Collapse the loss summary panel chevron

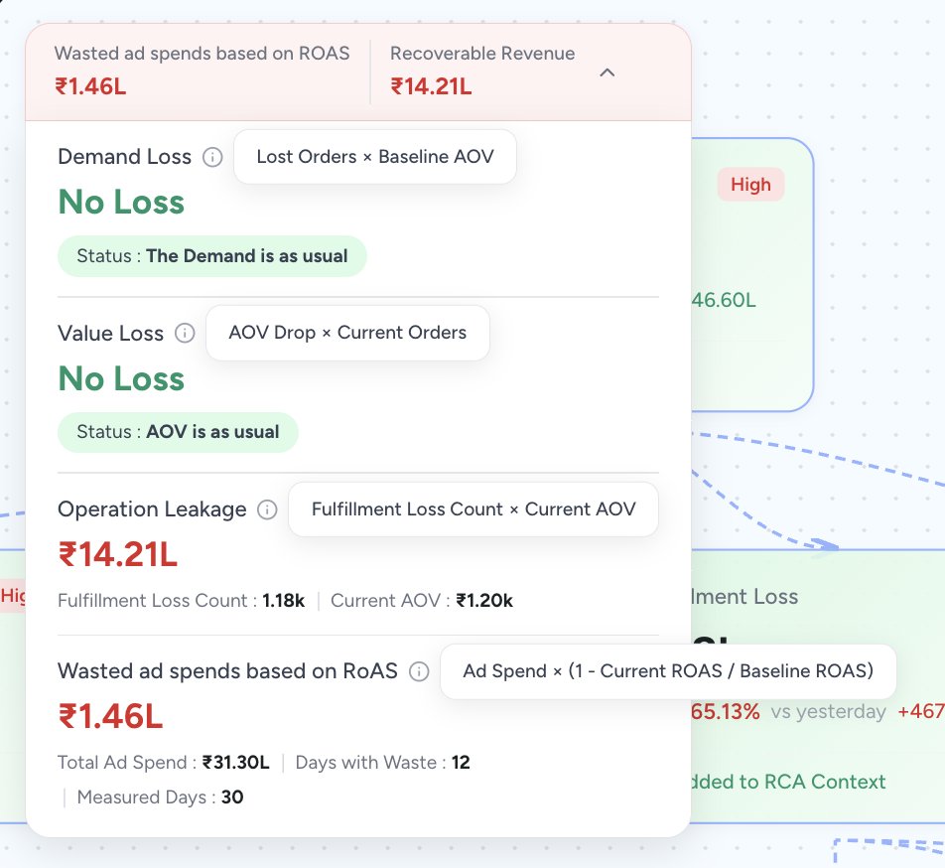607,72
